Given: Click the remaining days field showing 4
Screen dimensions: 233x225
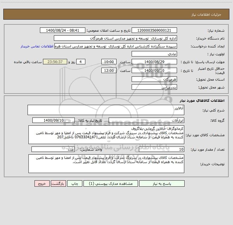Looking at the screenshot, I should coord(81,62).
